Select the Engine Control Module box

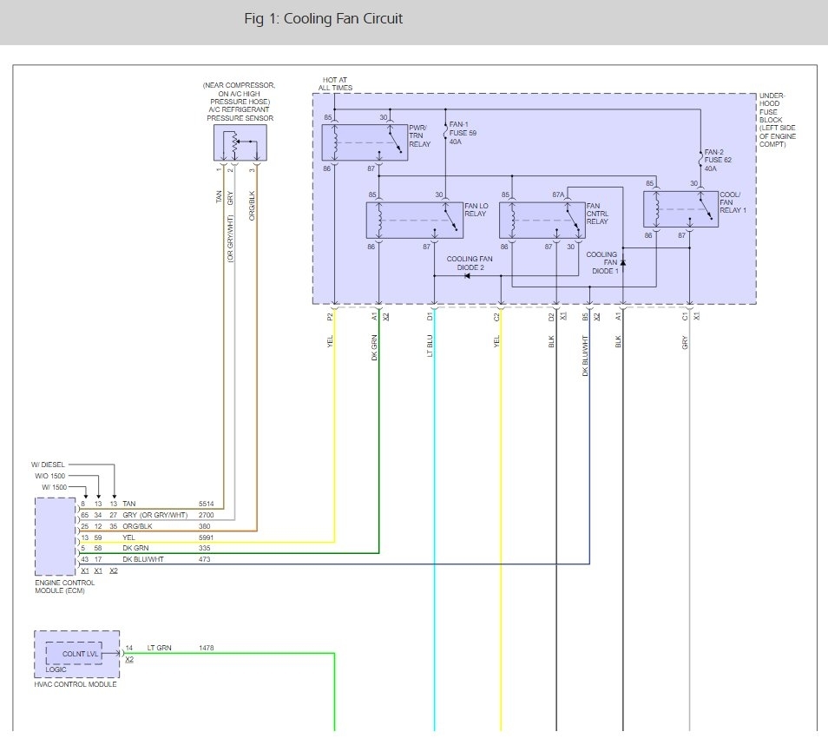[56, 536]
